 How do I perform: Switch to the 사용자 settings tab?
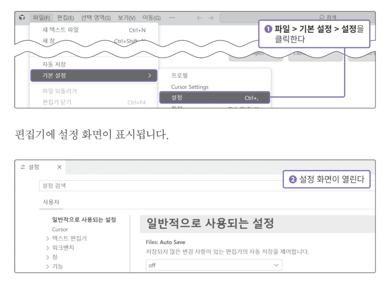51,202
